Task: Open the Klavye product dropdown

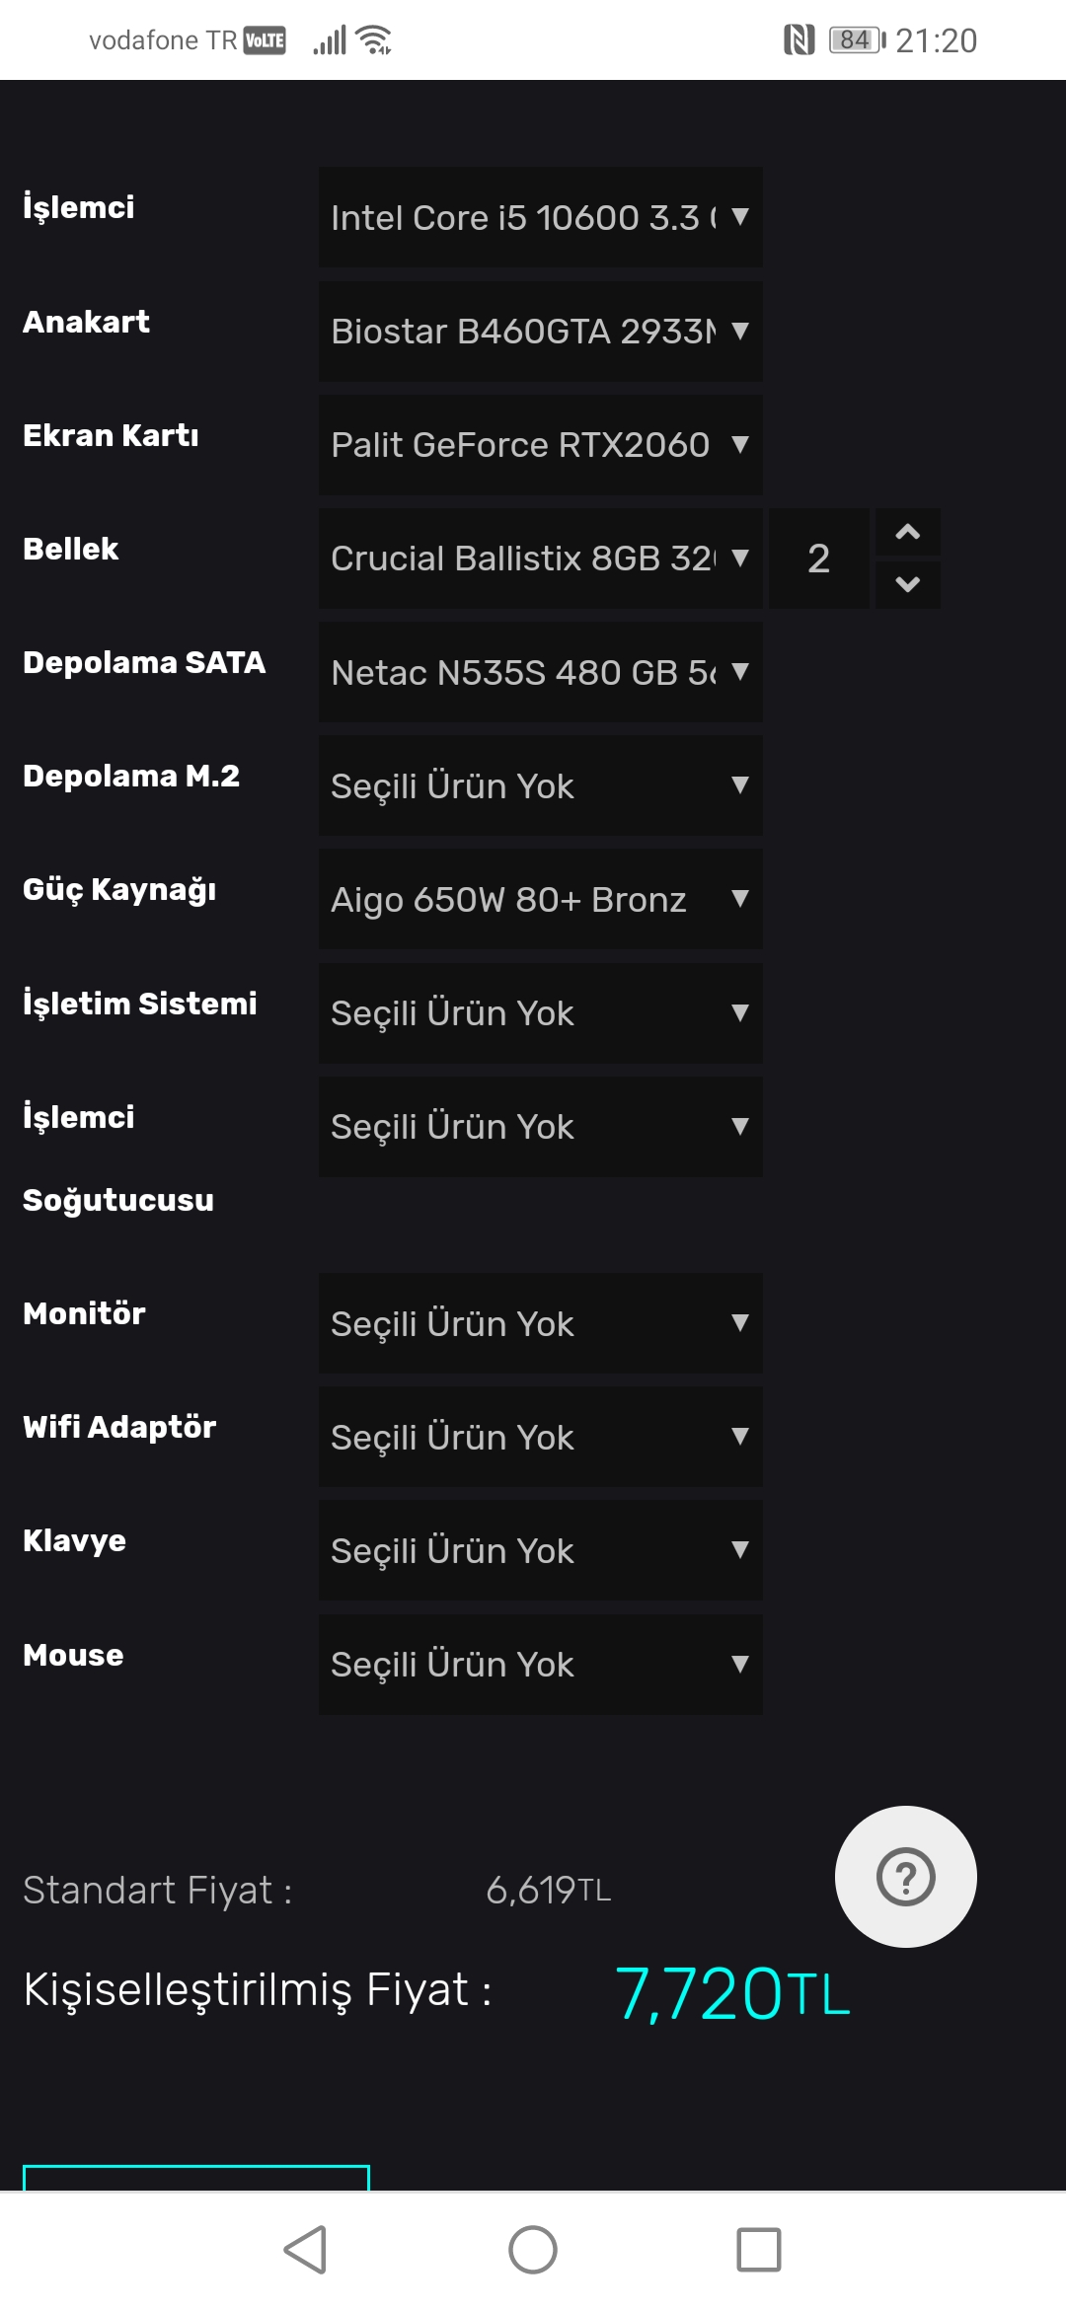Action: 540,1550
